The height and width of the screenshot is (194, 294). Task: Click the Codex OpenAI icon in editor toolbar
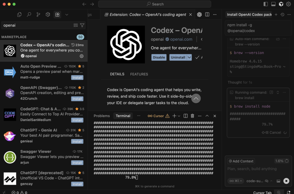pos(199,15)
